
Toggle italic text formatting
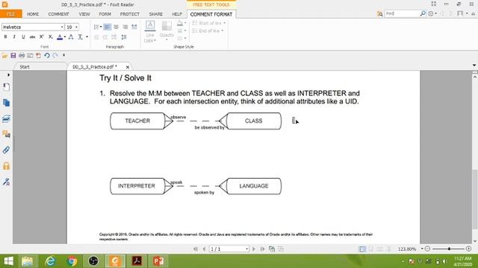pos(14,36)
